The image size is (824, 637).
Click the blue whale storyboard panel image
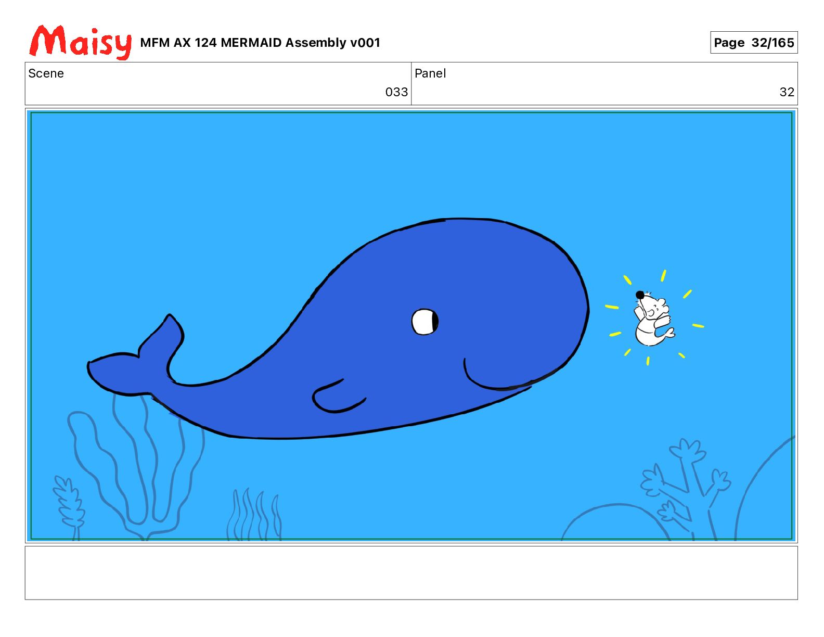pyautogui.click(x=411, y=326)
